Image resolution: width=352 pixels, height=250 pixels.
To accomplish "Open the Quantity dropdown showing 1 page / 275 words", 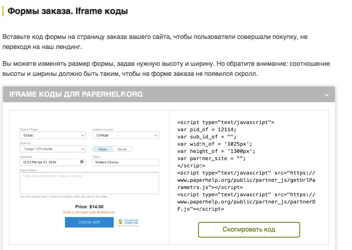I will coord(53,149).
